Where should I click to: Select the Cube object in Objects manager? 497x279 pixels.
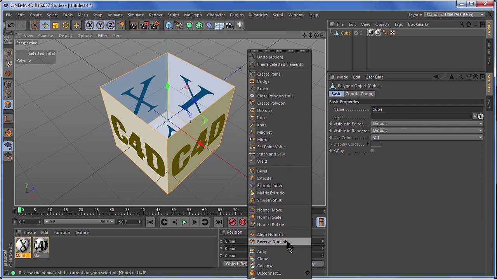(346, 33)
